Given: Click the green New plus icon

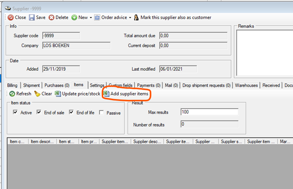Looking at the screenshot, I should [x=74, y=17].
